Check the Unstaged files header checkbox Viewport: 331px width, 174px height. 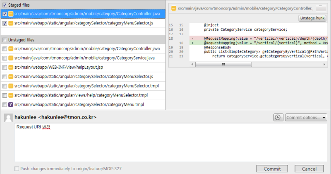[x=5, y=40]
